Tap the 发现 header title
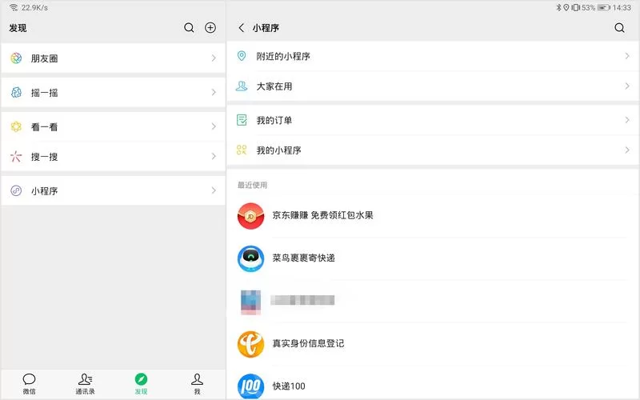Screen dimensions: 640x400 18,28
